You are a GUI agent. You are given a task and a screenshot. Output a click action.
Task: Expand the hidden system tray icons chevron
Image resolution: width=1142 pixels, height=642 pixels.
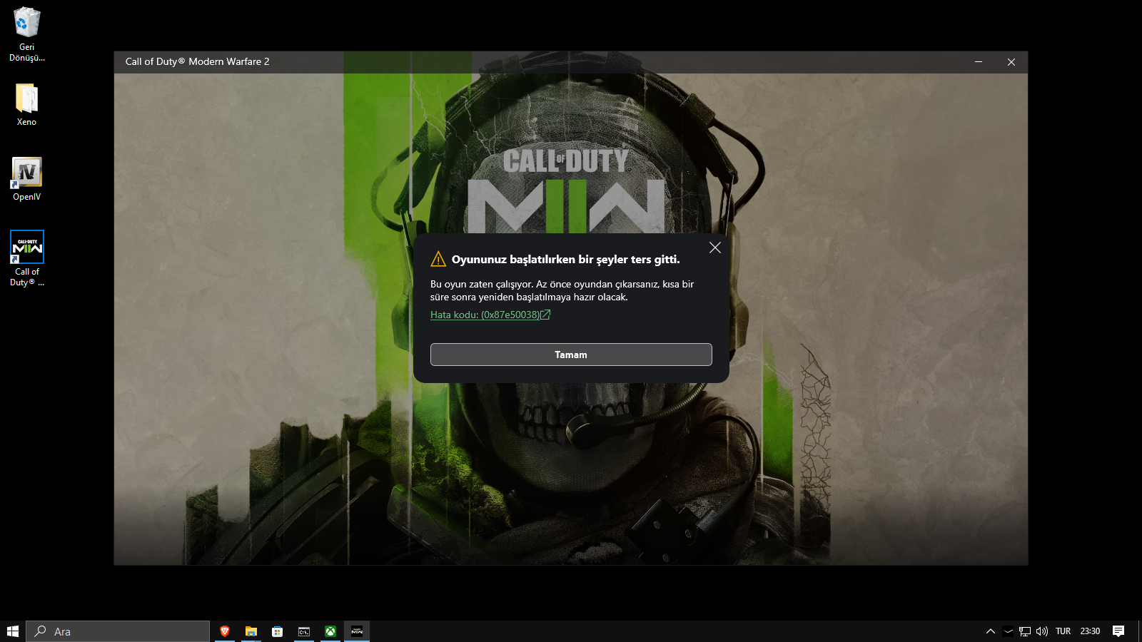click(991, 631)
